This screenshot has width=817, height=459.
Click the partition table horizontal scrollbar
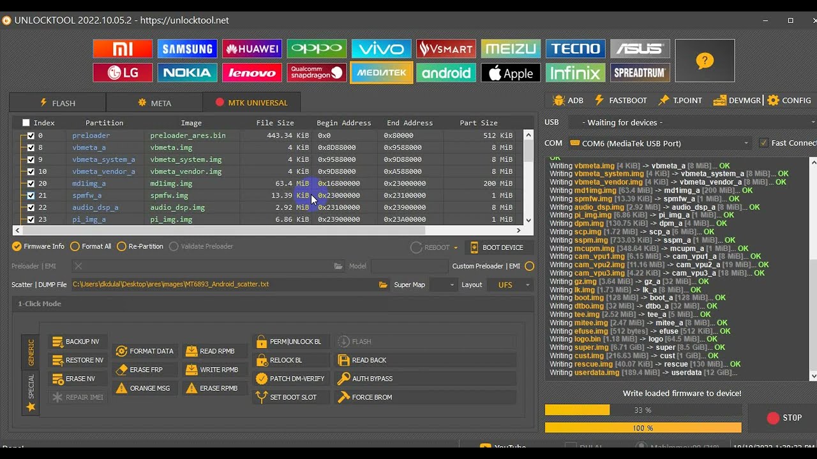click(268, 230)
